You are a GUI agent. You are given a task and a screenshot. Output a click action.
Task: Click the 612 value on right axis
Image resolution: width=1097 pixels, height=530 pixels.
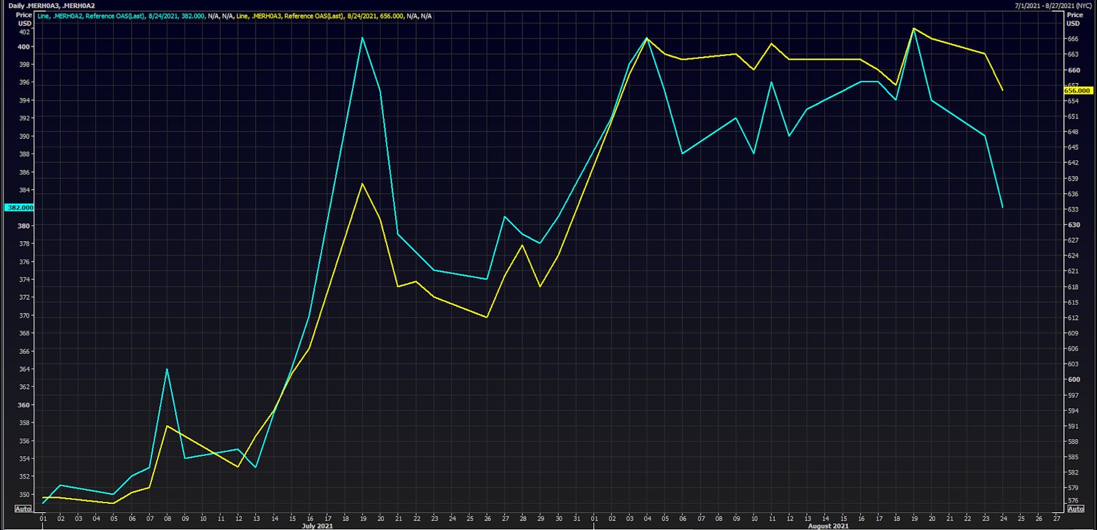point(1072,318)
